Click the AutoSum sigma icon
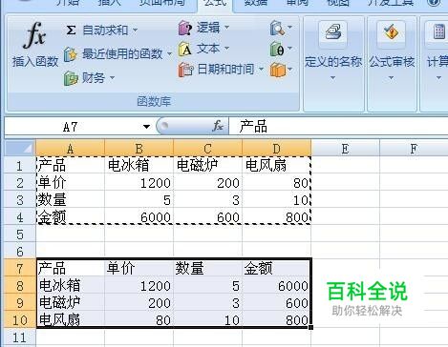 point(71,31)
